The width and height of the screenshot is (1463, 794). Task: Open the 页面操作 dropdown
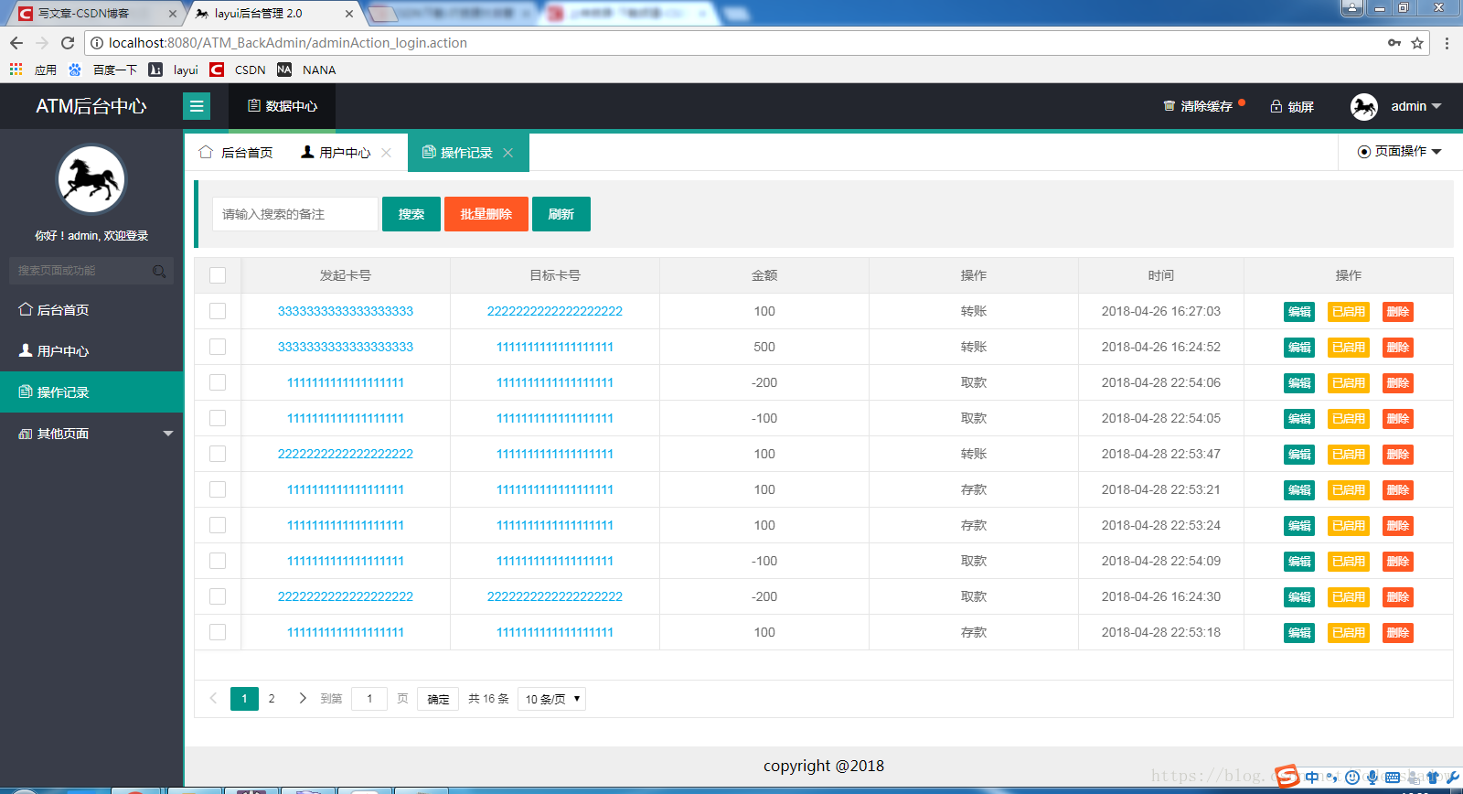[x=1400, y=152]
